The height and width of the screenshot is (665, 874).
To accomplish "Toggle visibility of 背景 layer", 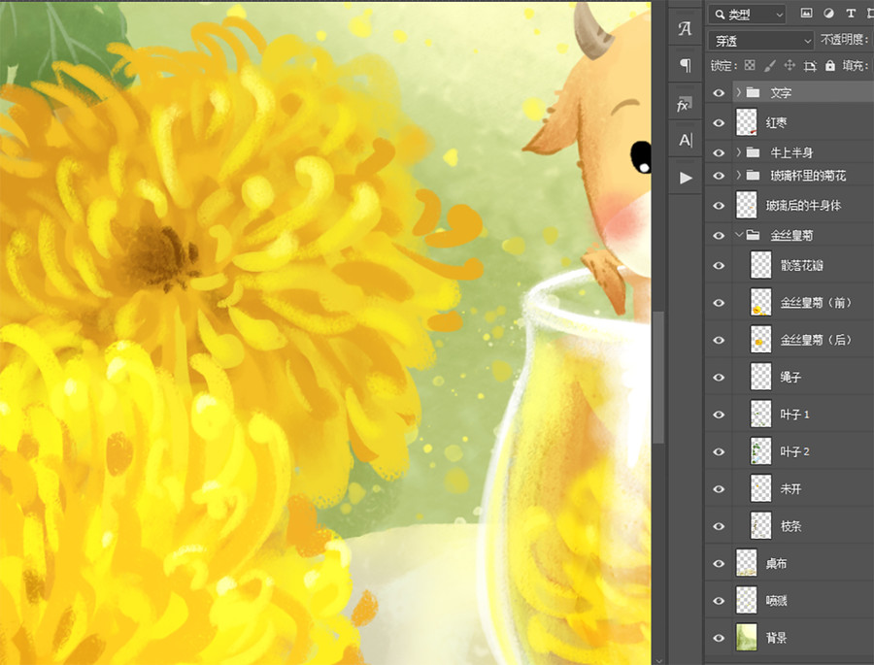I will 719,638.
